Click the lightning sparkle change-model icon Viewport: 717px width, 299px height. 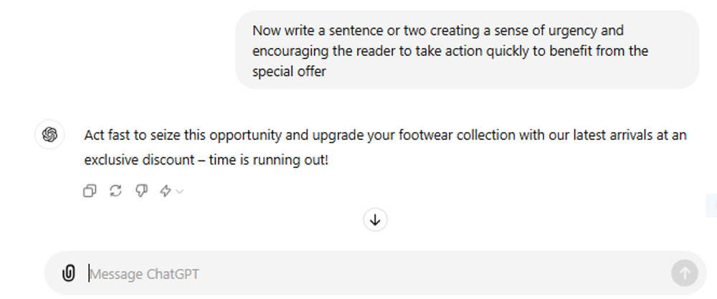[166, 191]
